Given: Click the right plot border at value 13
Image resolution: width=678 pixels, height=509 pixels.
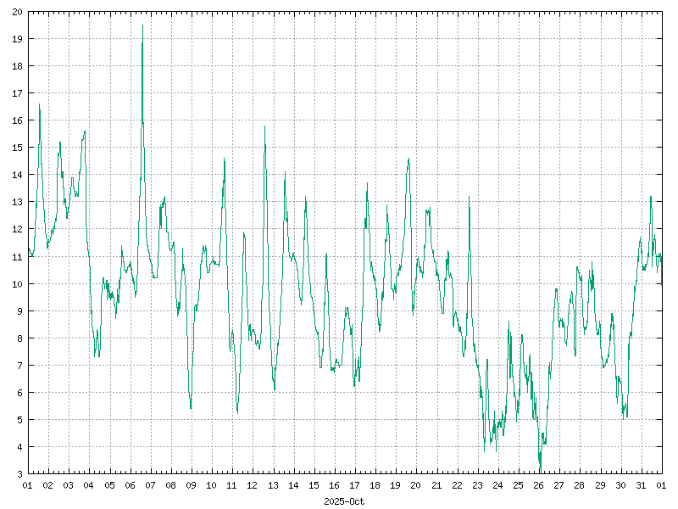Looking at the screenshot, I should [x=662, y=202].
